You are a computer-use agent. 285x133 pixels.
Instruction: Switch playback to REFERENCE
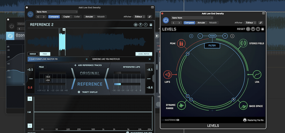click(90, 84)
